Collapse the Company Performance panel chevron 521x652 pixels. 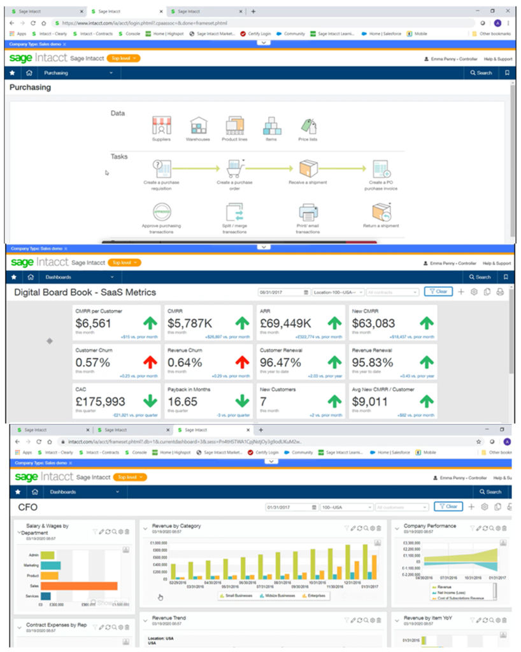coord(397,528)
